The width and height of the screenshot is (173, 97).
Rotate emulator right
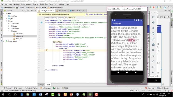tap(153, 39)
